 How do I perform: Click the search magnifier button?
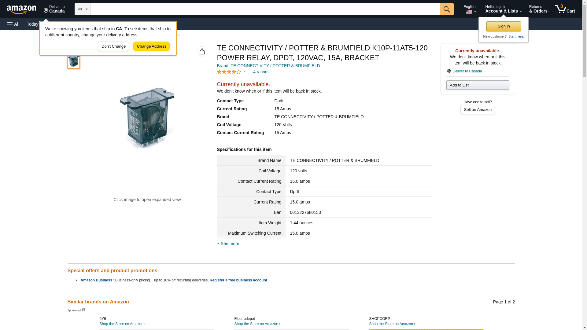click(446, 9)
